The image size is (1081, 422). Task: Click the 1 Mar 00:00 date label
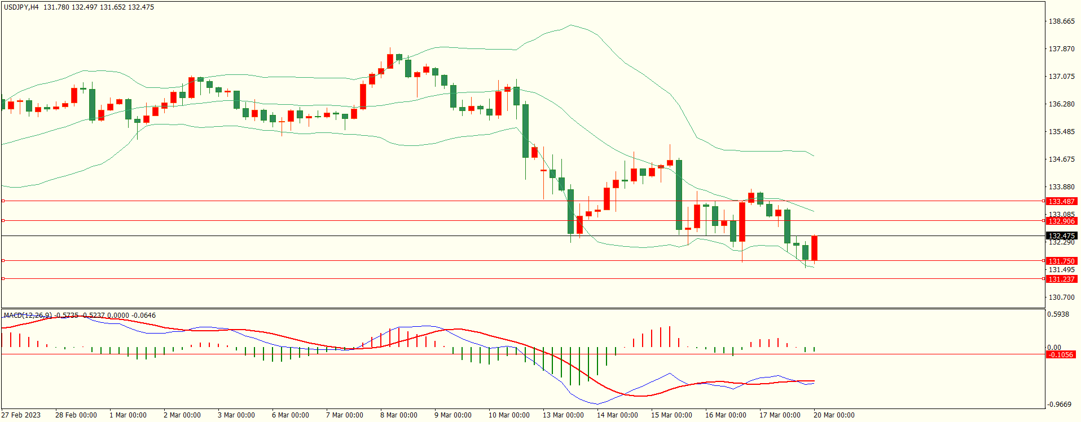coord(128,415)
